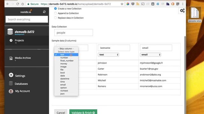Viewport: 204px width, 114px height.
Task: Click the mjohnston0@google.fr cell
Action: pos(151,63)
